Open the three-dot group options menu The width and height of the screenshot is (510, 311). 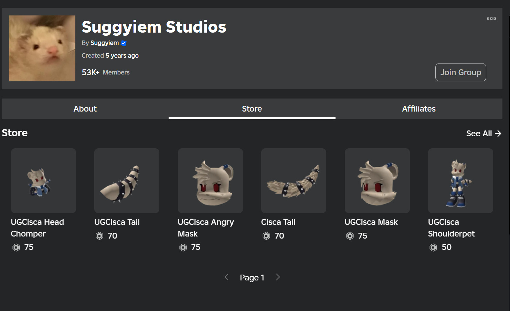pyautogui.click(x=491, y=19)
